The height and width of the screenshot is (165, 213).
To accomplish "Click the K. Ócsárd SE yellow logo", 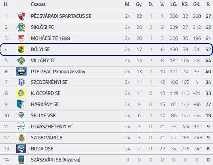I will coord(21,93).
